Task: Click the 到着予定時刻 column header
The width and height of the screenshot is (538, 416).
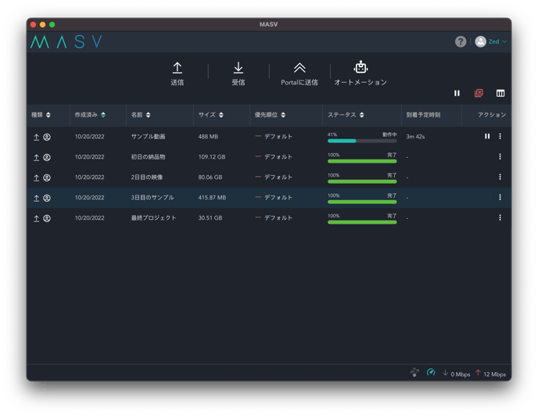Action: click(x=423, y=115)
